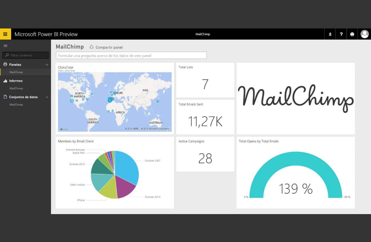Click the SOUTH AMERICA map label

(x=93, y=121)
